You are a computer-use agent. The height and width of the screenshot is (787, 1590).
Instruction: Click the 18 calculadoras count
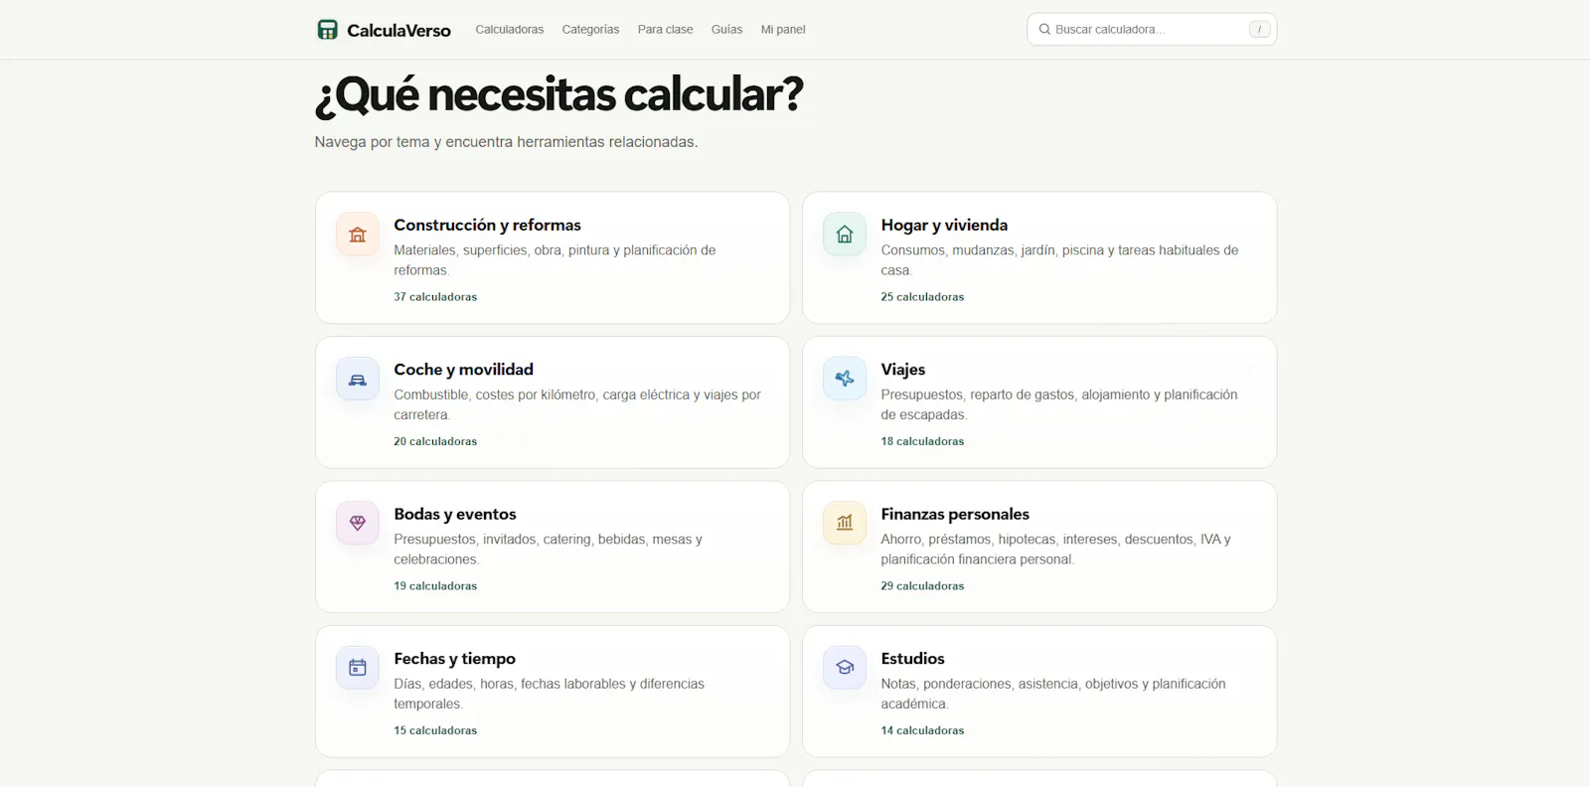tap(922, 441)
